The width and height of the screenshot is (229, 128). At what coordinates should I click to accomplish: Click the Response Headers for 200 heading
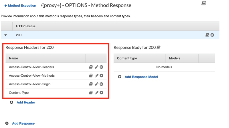click(29, 47)
